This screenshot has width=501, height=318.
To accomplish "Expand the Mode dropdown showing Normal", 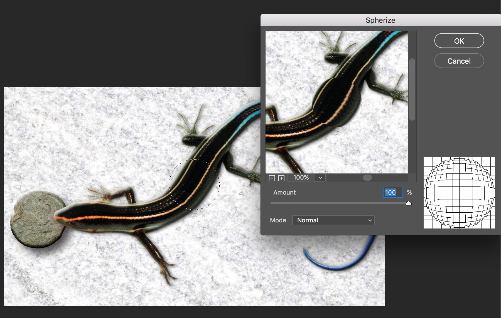I will click(x=333, y=220).
